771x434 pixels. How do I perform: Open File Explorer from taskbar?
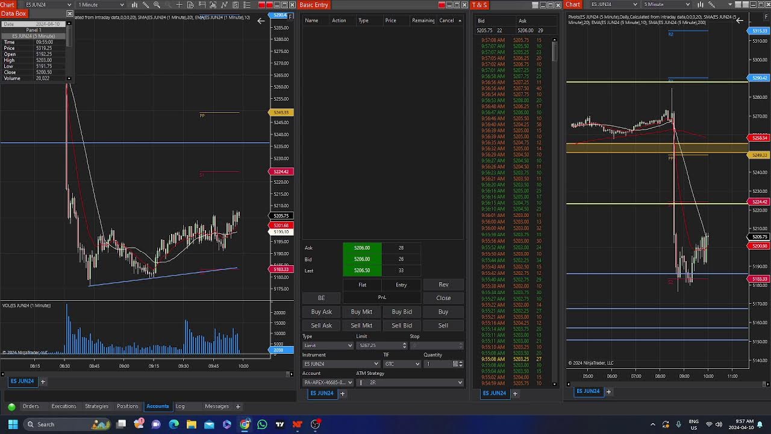[191, 424]
